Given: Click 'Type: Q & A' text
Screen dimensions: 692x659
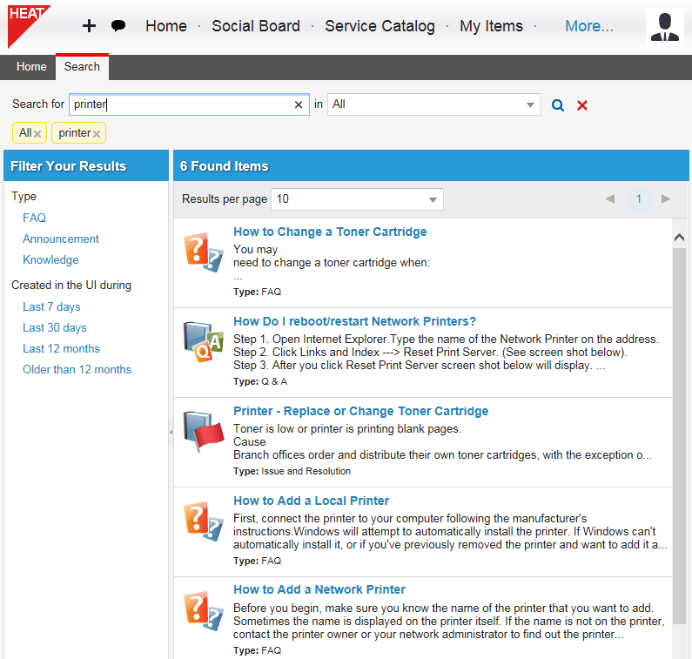Looking at the screenshot, I should pos(260,381).
